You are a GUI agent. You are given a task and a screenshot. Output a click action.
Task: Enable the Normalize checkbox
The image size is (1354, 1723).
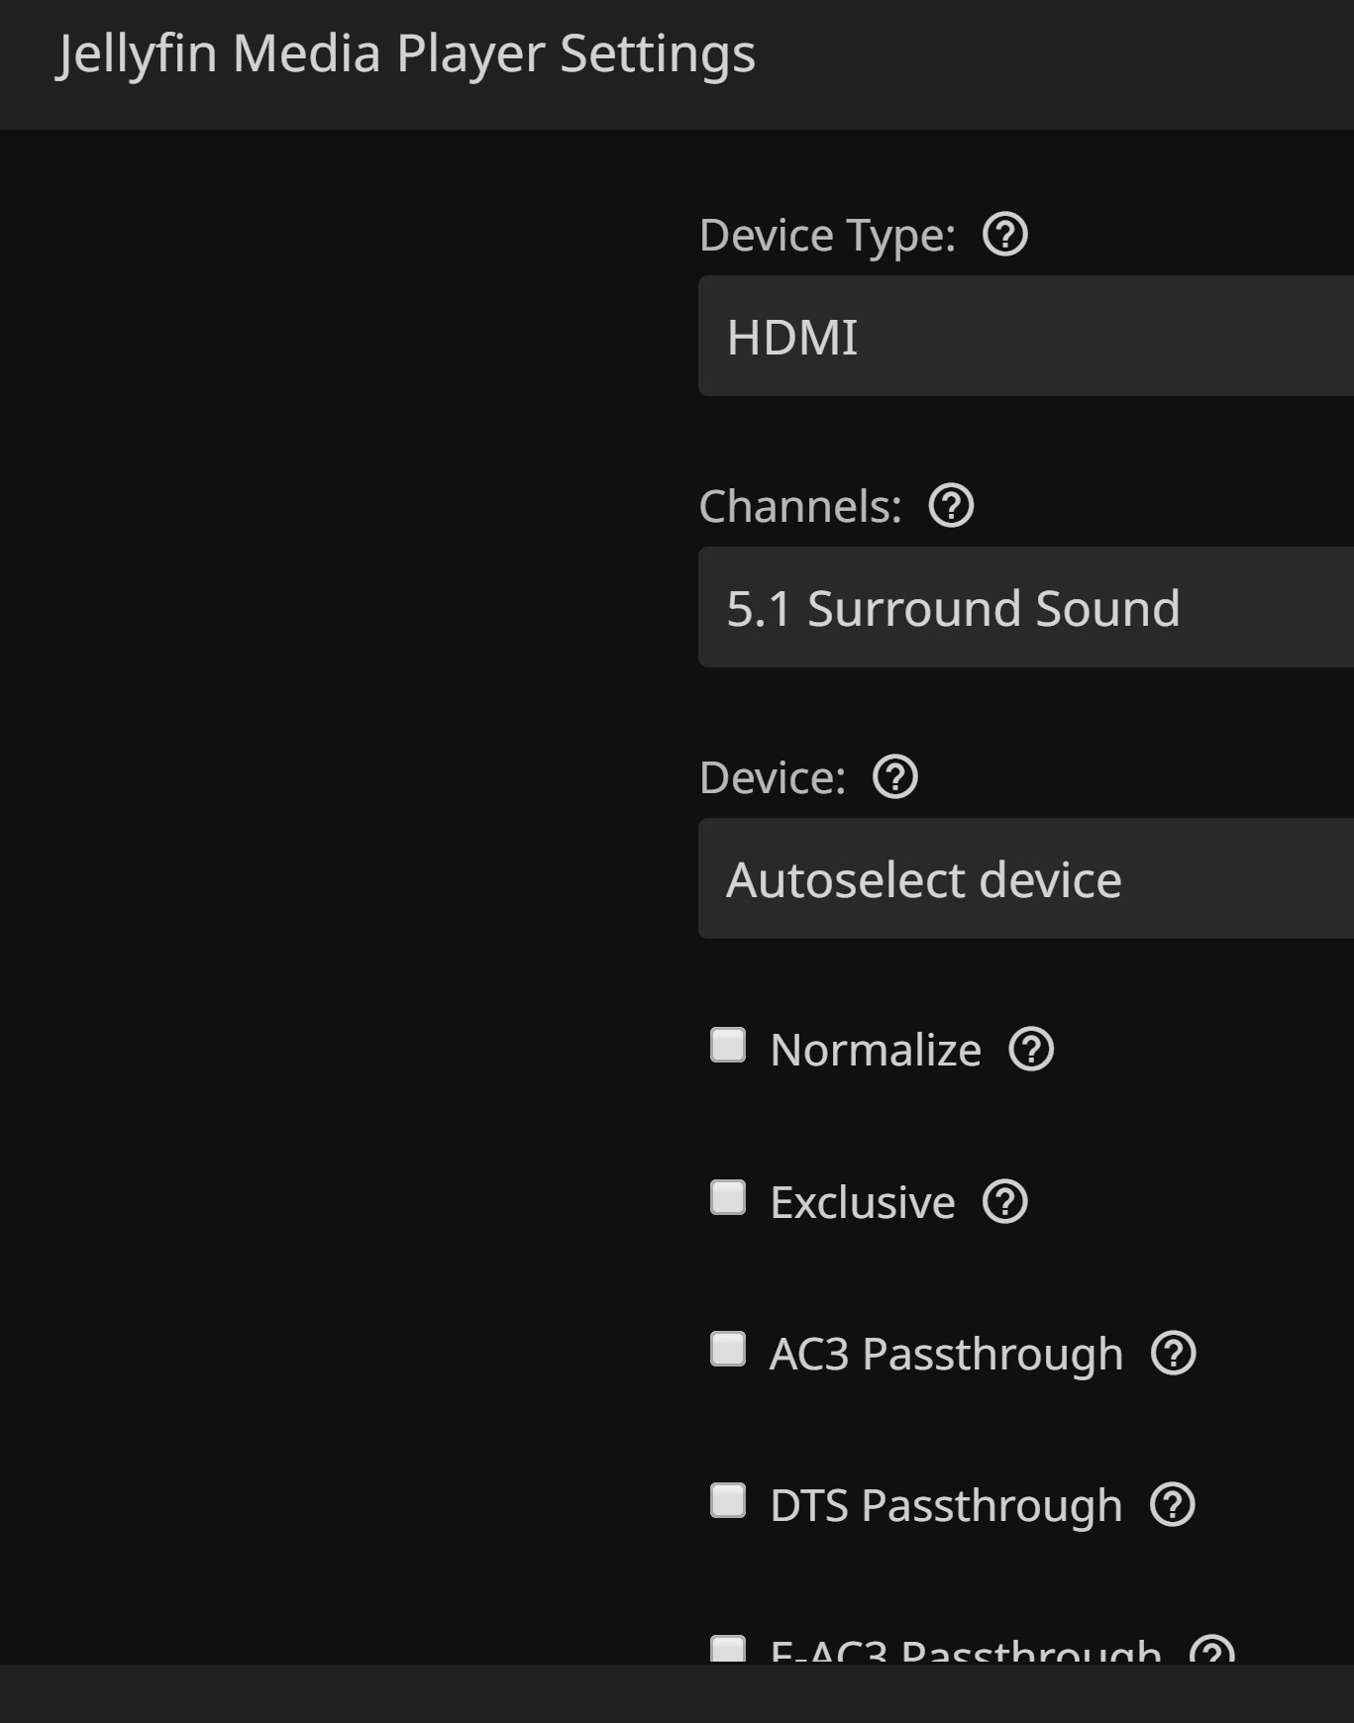point(728,1046)
